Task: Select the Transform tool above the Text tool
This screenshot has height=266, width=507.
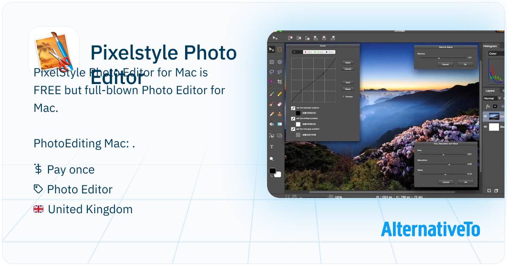Action: [x=272, y=136]
